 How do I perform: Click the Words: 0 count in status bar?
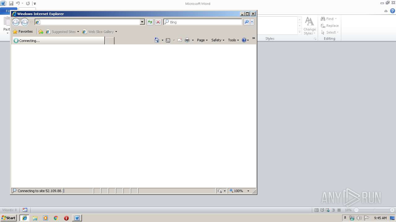pos(10,210)
